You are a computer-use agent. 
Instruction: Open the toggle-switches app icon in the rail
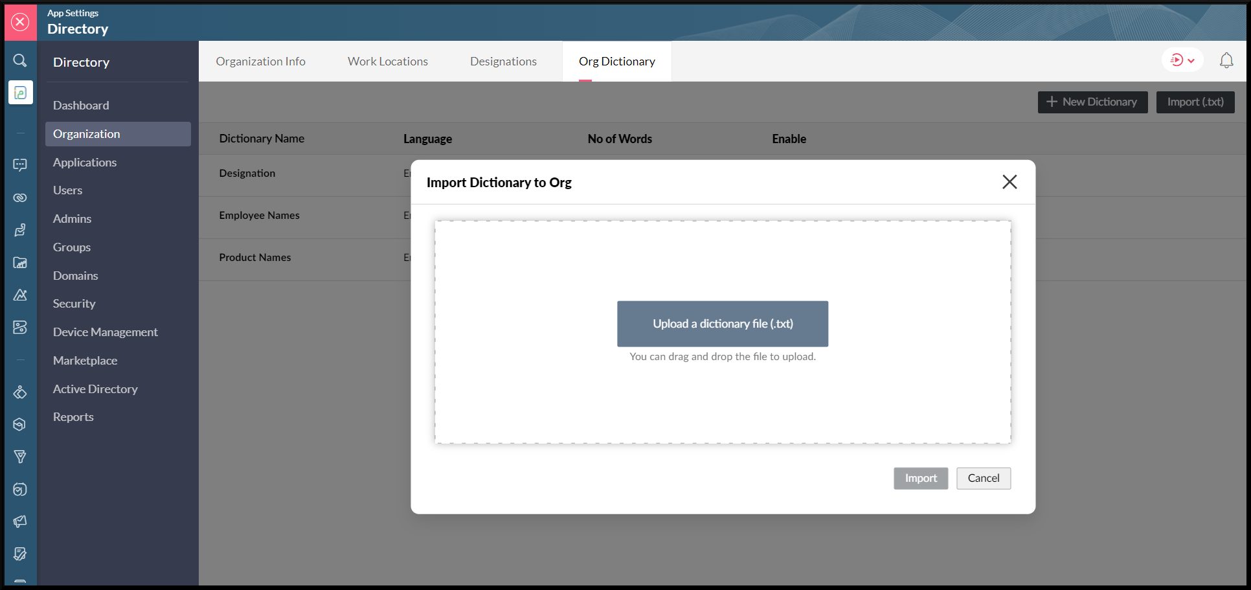pyautogui.click(x=20, y=327)
